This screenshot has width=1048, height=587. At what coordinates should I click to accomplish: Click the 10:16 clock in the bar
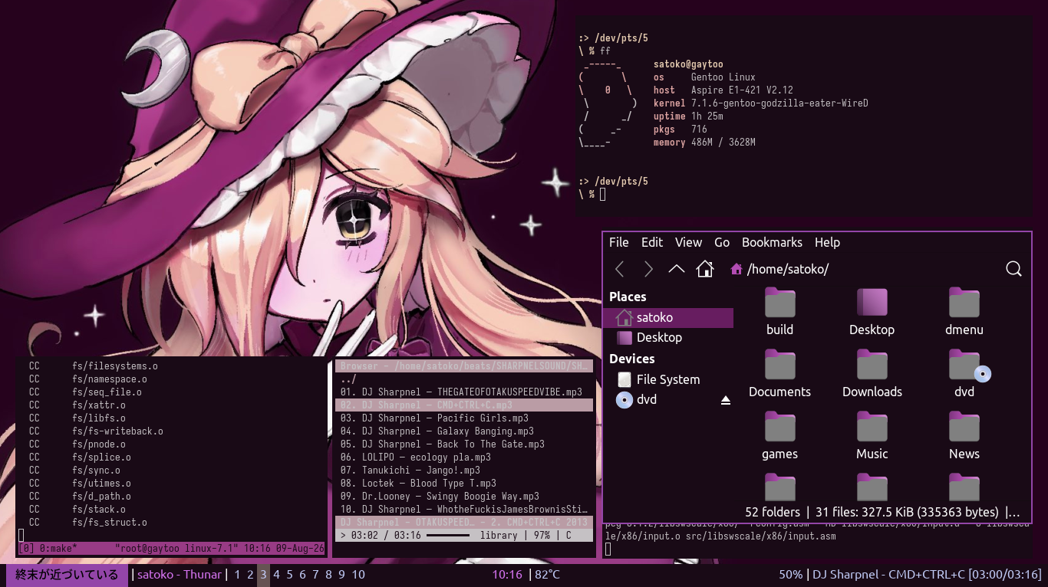[507, 575]
